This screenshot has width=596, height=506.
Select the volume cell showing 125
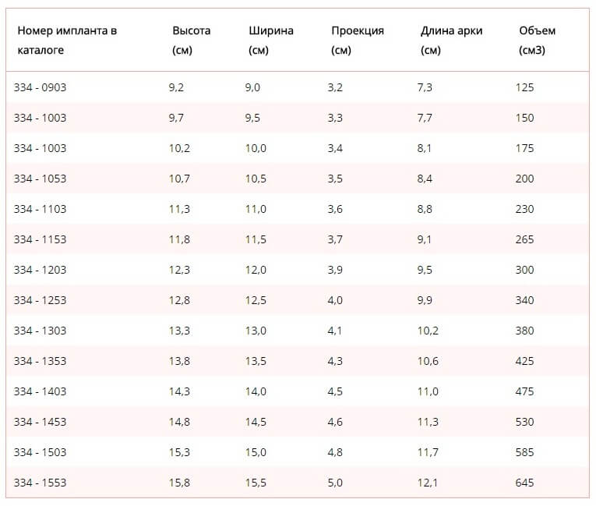click(x=524, y=87)
